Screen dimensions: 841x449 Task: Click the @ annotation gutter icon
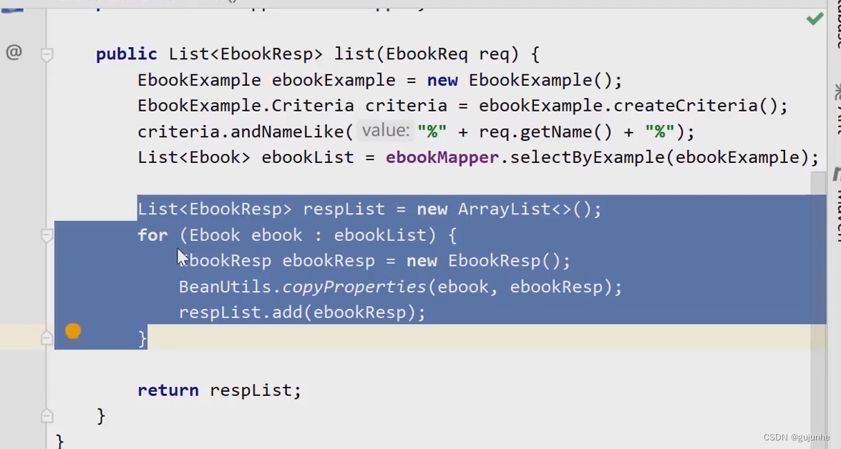(x=14, y=52)
